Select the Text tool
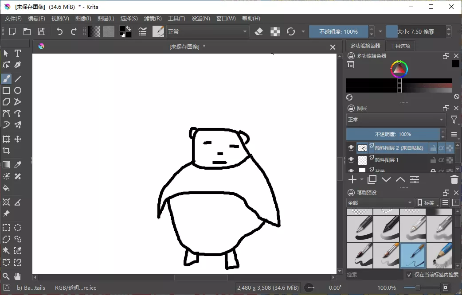 click(18, 53)
